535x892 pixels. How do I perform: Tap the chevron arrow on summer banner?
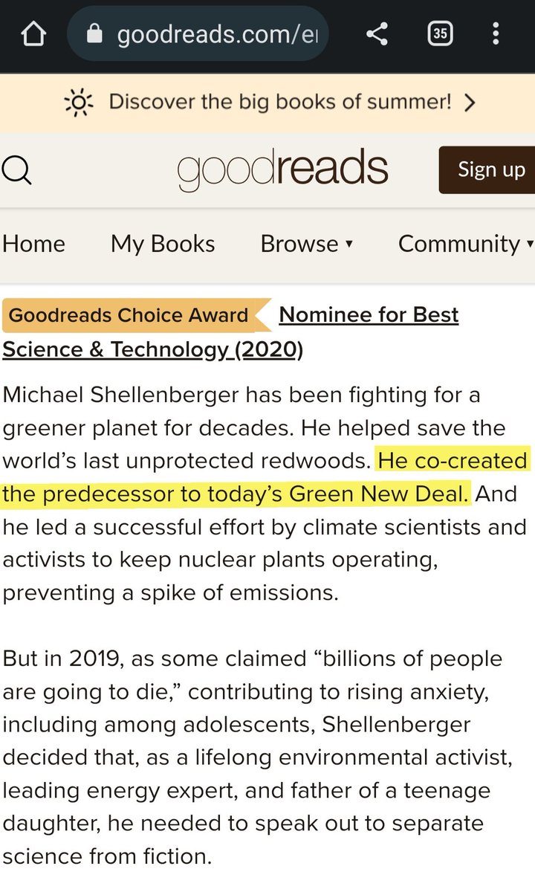coord(469,103)
